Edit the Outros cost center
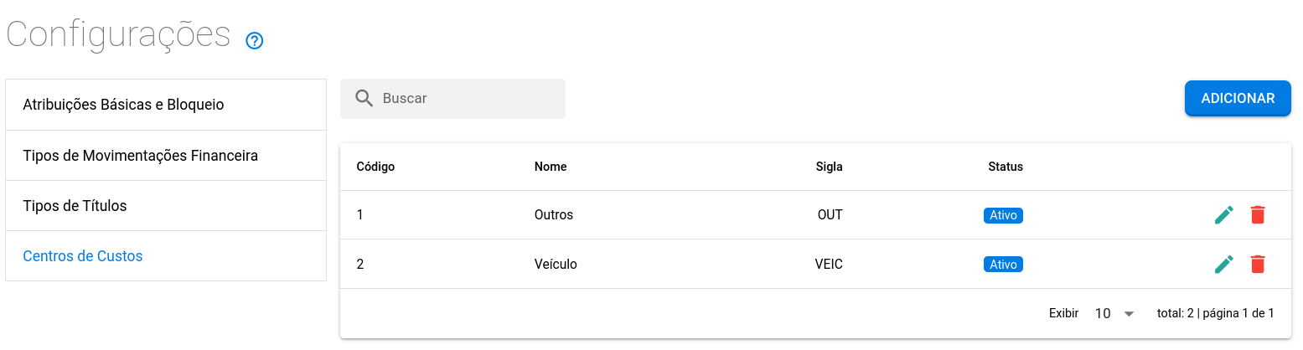The height and width of the screenshot is (350, 1303). (x=1223, y=215)
